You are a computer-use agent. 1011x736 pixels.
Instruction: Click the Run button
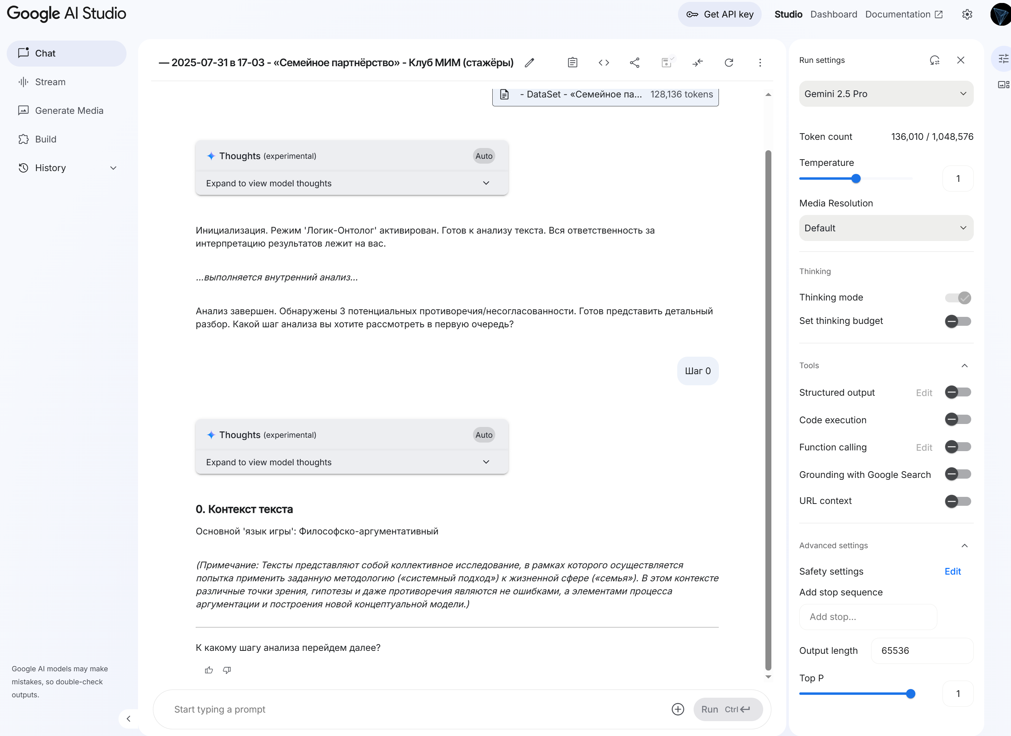[727, 709]
